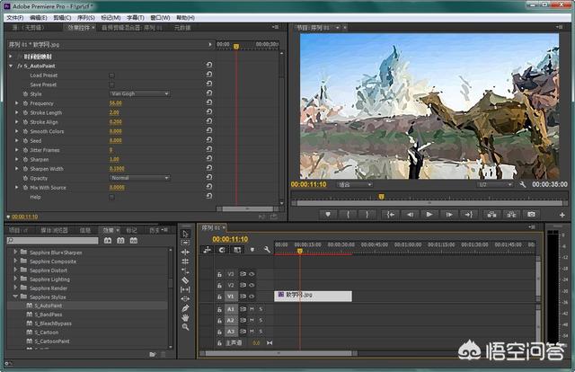Image resolution: width=575 pixels, height=372 pixels.
Task: Click the new custom bin folder icon
Action: tap(153, 354)
